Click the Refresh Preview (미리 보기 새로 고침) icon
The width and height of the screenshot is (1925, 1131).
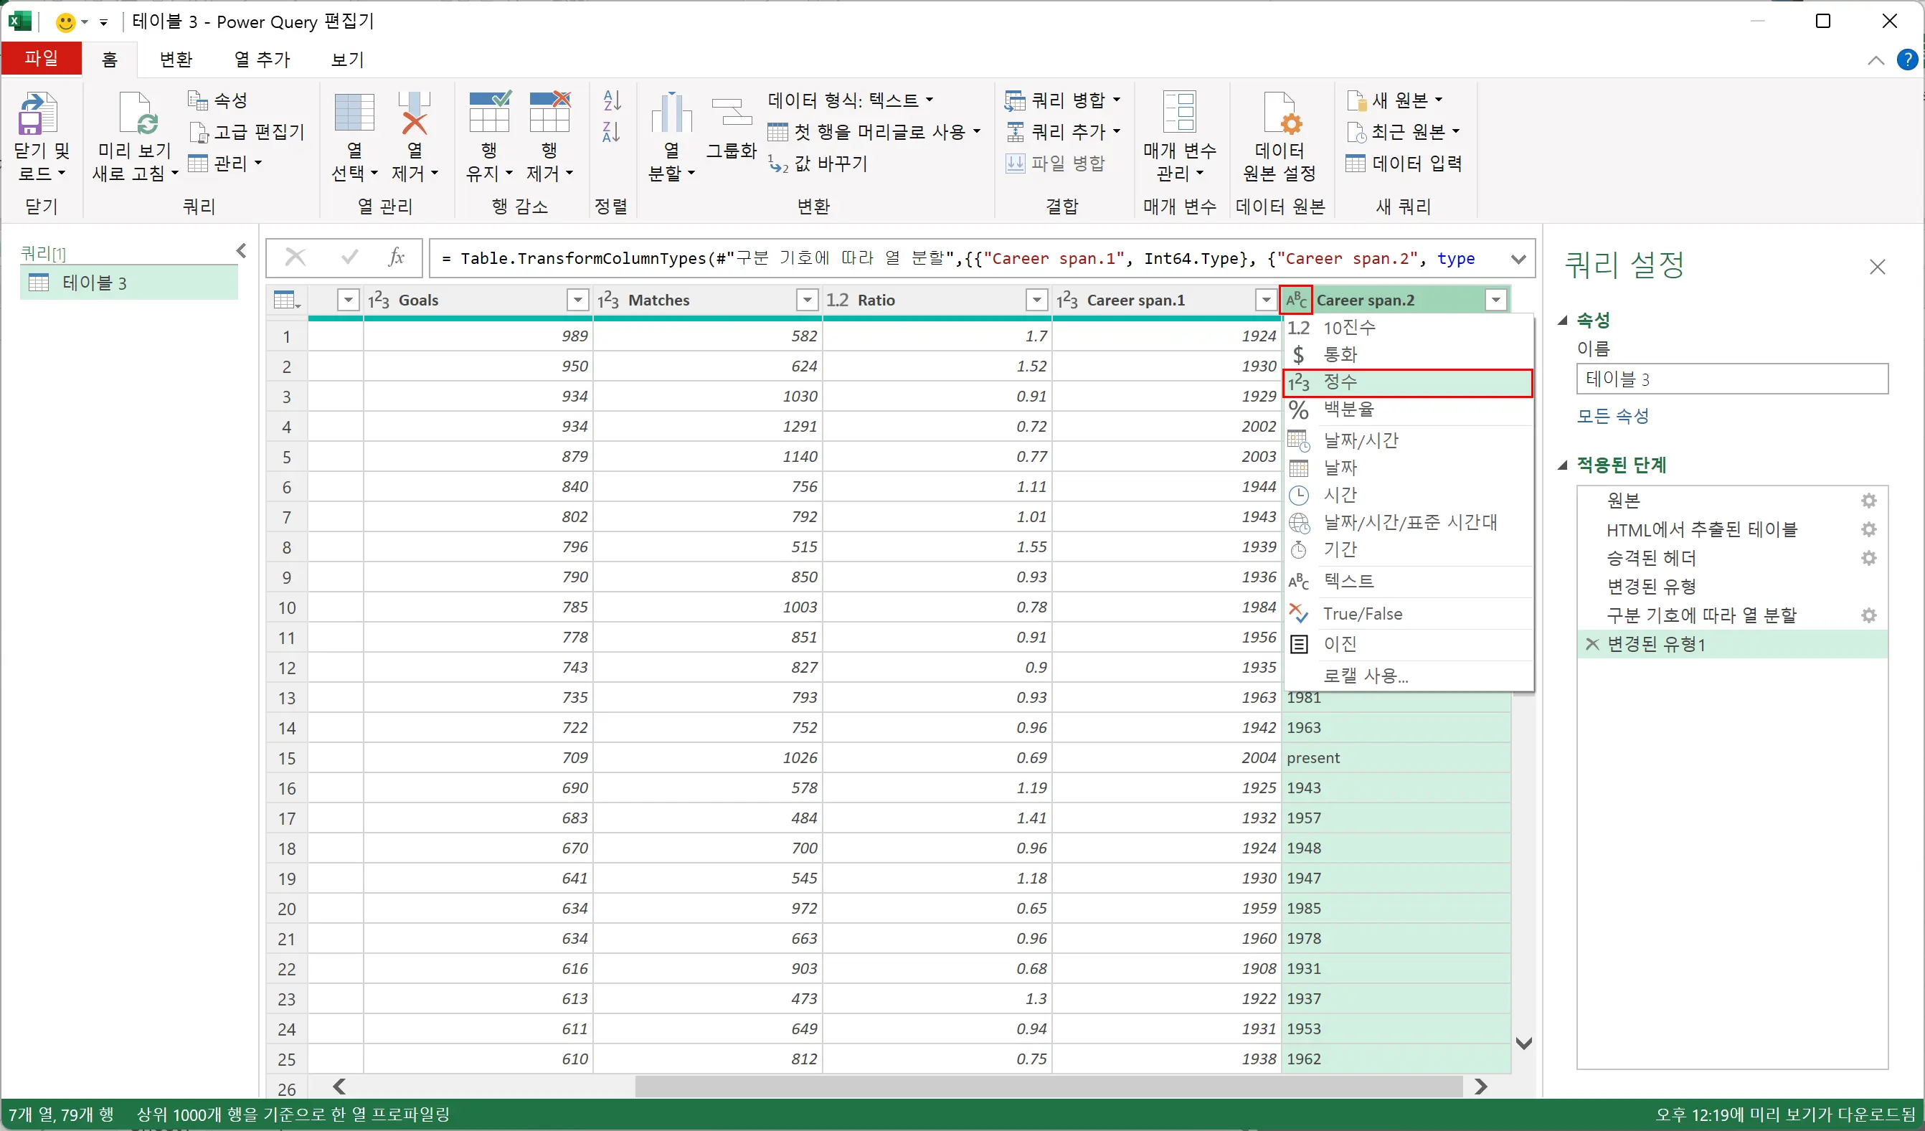137,115
